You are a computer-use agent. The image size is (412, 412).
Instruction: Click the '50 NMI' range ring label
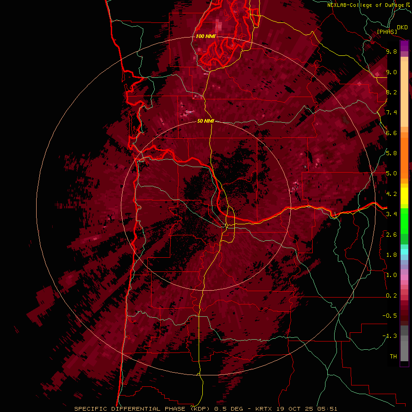tap(206, 121)
